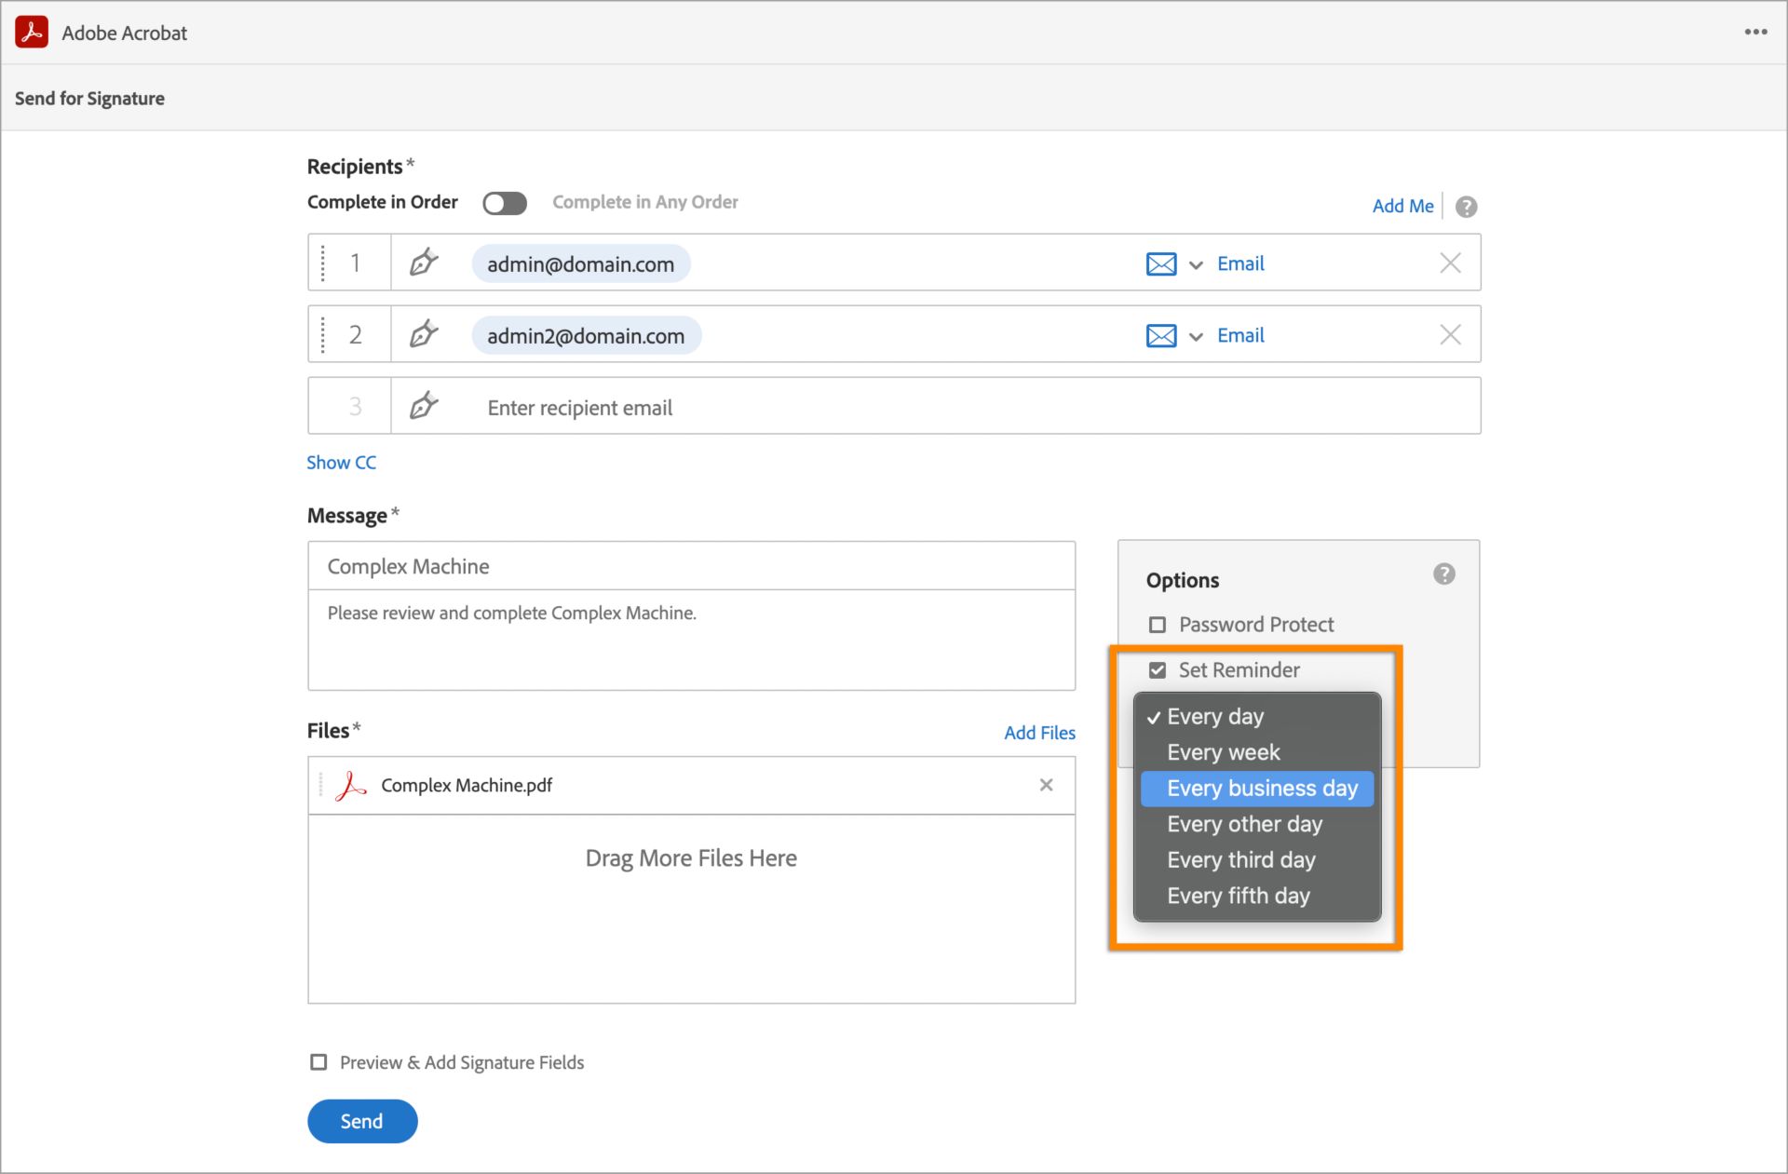Image resolution: width=1788 pixels, height=1174 pixels.
Task: Expand the Email dropdown for recipient 1
Action: [x=1193, y=263]
